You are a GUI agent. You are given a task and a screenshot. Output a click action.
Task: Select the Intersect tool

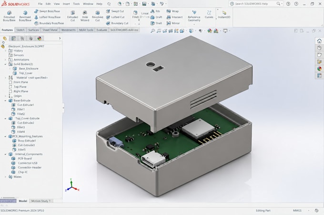point(174,17)
